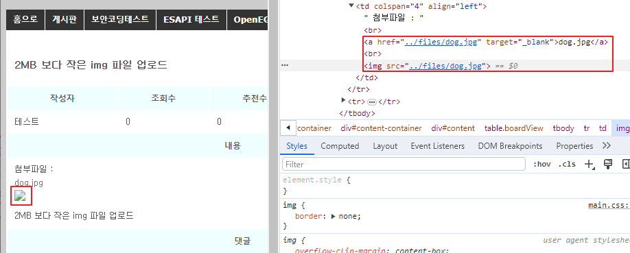Click the 댓글 section header
Screen dimensions: 630x253
(x=243, y=241)
